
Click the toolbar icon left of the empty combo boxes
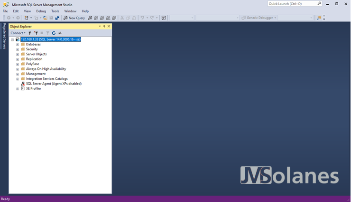click(164, 18)
